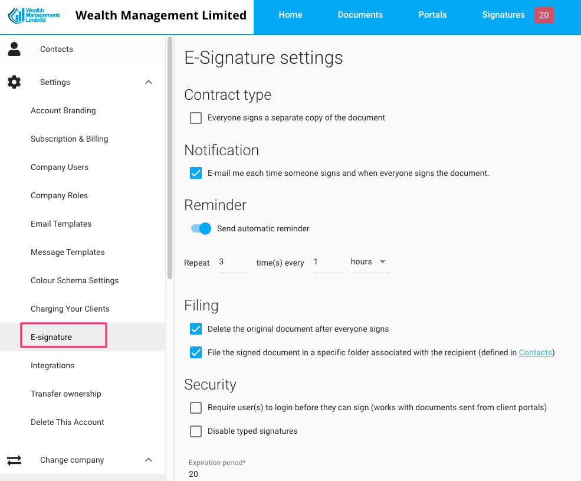Go to the Documents tab
581x481 pixels.
point(360,15)
